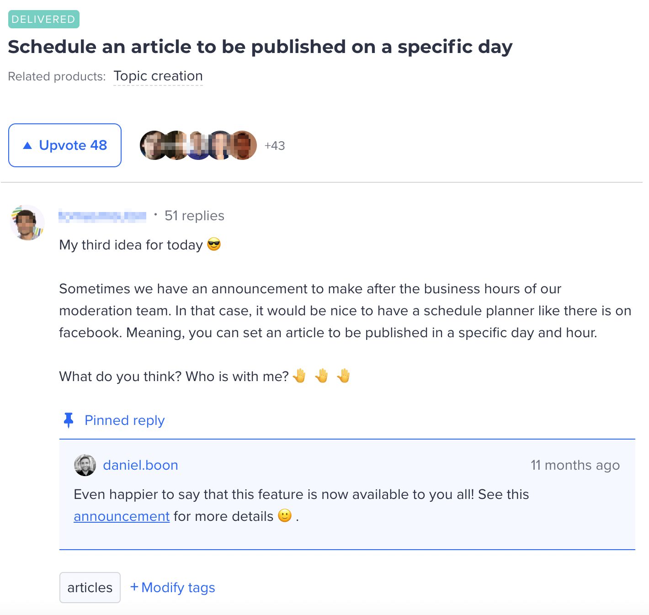Click Modify tags
649x615 pixels.
(173, 588)
